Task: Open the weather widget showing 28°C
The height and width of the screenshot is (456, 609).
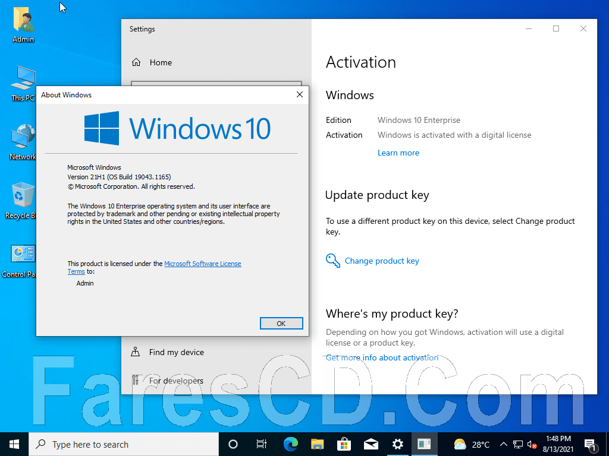Action: point(472,444)
